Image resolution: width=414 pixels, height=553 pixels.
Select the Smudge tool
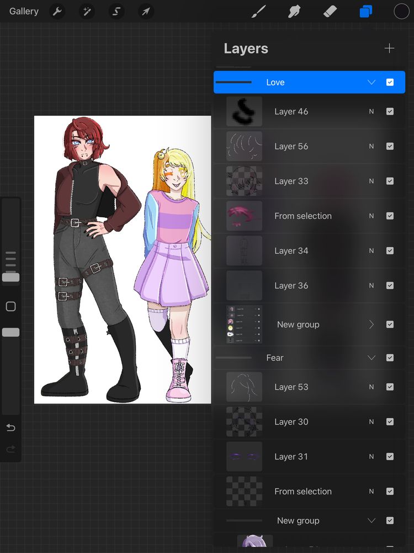294,12
